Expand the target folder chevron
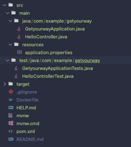Viewport: 131px width, 147px height. (x=5, y=84)
